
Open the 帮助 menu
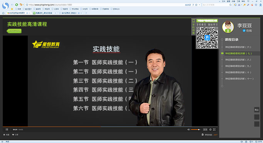coord(243,1)
